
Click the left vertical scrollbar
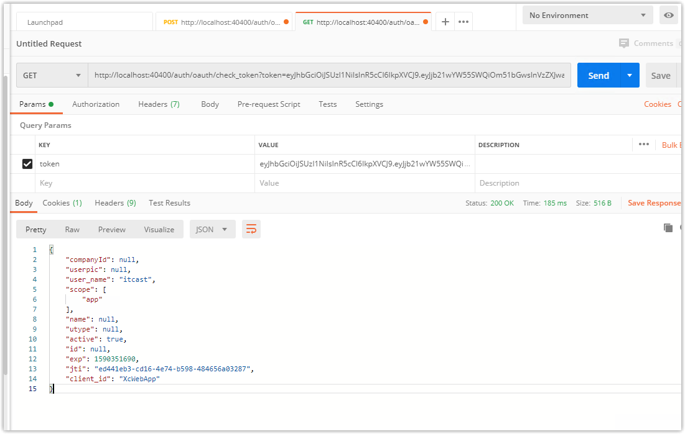(x=6, y=225)
